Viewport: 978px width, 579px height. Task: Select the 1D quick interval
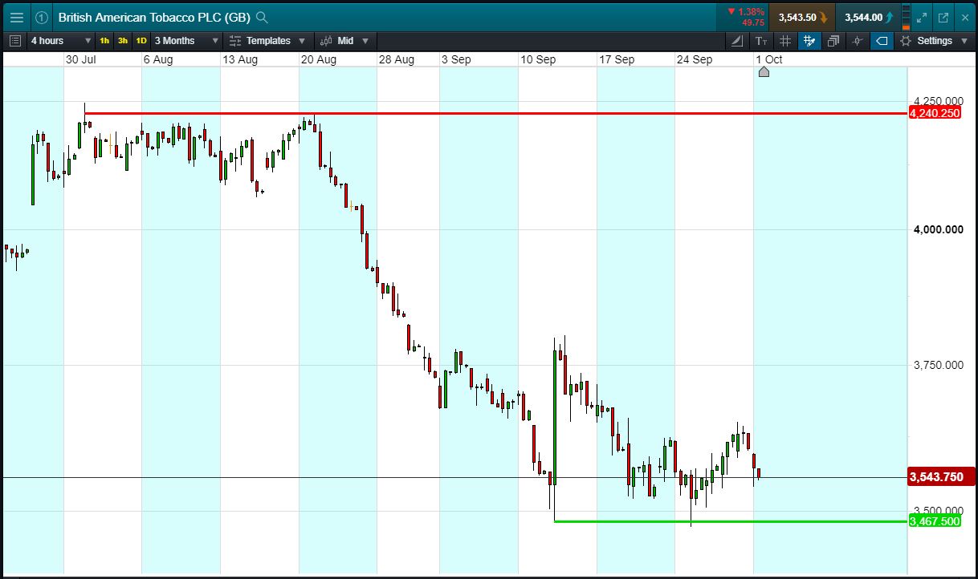tap(141, 41)
